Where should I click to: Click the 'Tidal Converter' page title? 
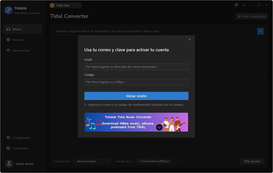pyautogui.click(x=69, y=16)
